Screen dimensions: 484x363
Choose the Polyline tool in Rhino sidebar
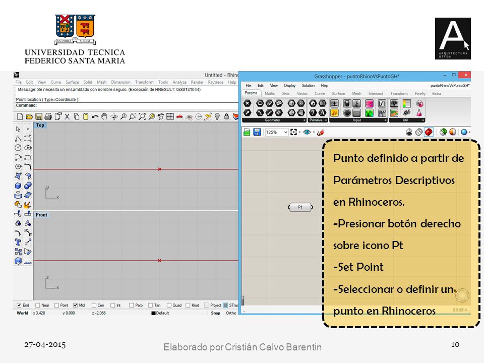click(18, 138)
